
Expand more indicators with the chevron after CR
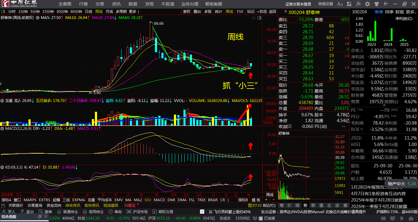[x=228, y=200]
